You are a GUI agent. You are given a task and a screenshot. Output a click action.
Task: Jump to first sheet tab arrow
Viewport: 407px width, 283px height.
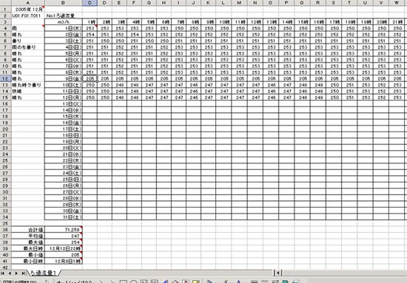click(x=3, y=273)
